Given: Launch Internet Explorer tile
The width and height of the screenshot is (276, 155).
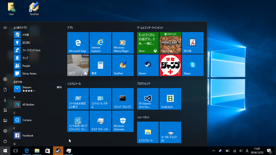Looking at the screenshot, I should [x=100, y=43].
